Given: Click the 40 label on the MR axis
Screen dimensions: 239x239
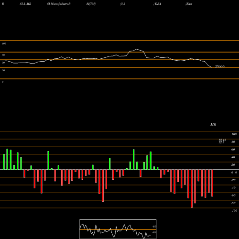Looking at the screenshot, I should click(x=233, y=157).
